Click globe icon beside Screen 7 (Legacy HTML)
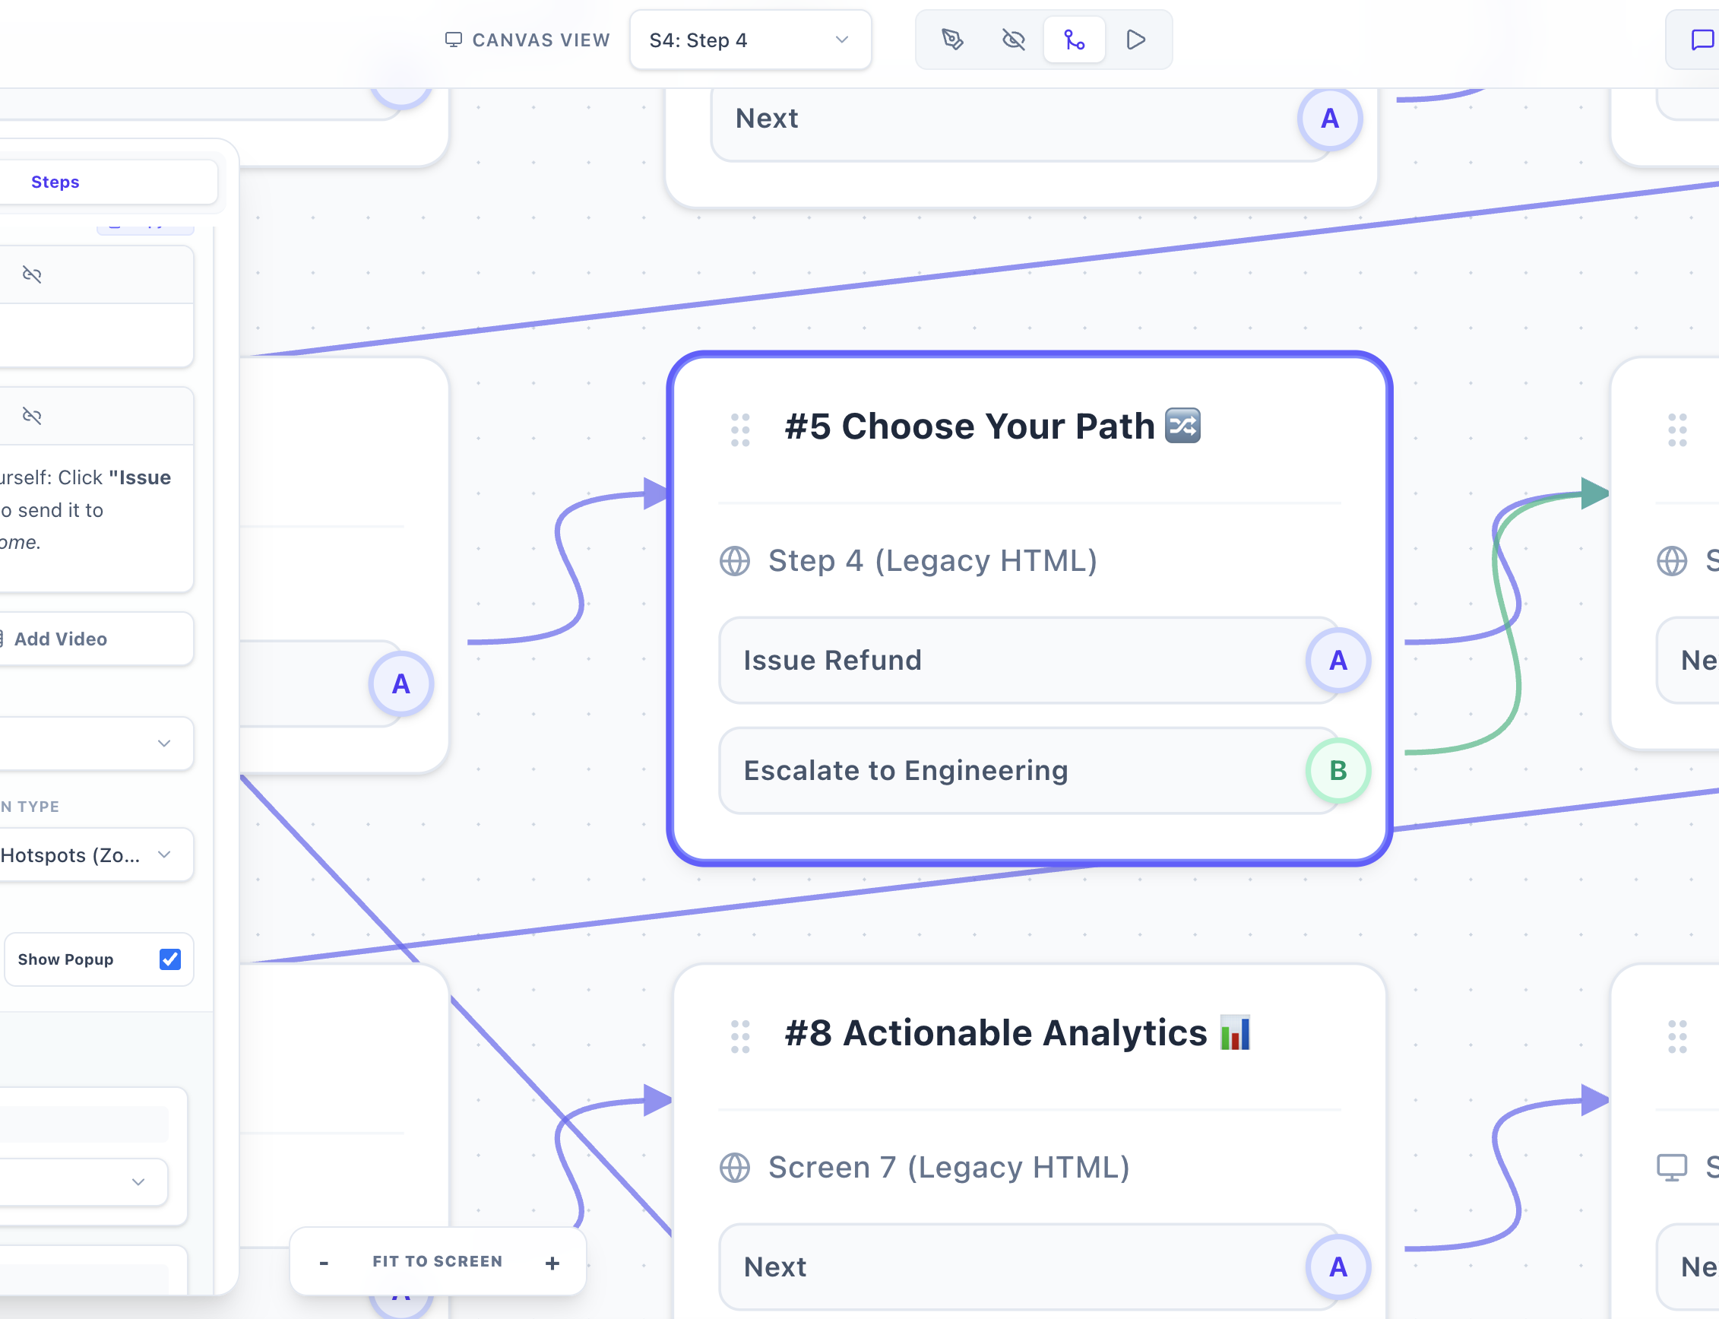Image resolution: width=1719 pixels, height=1319 pixels. click(735, 1168)
